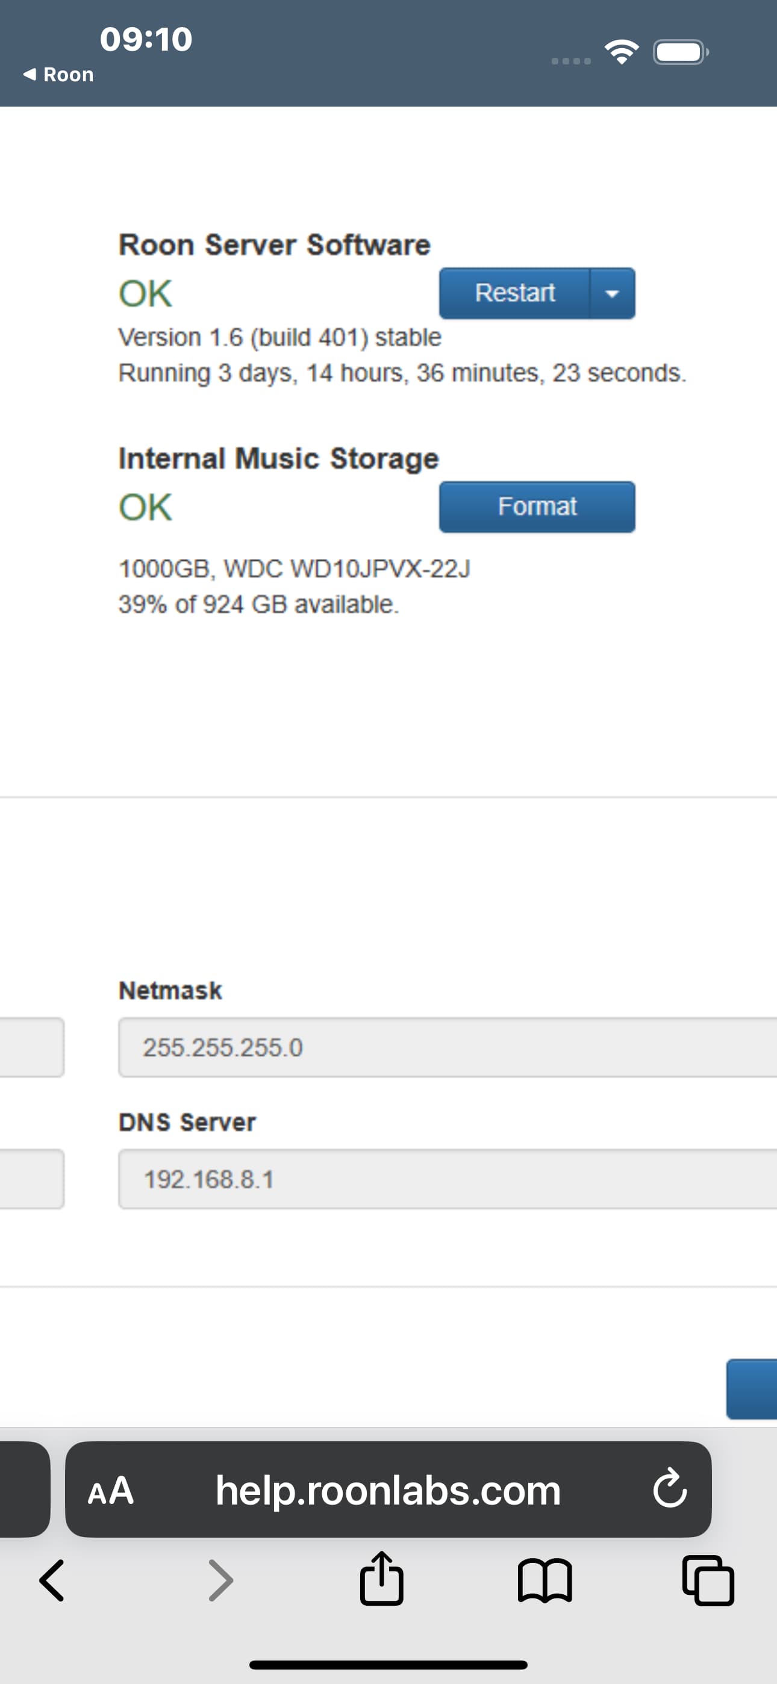Open the Restart dropdown arrow
This screenshot has height=1684, width=777.
tap(612, 293)
